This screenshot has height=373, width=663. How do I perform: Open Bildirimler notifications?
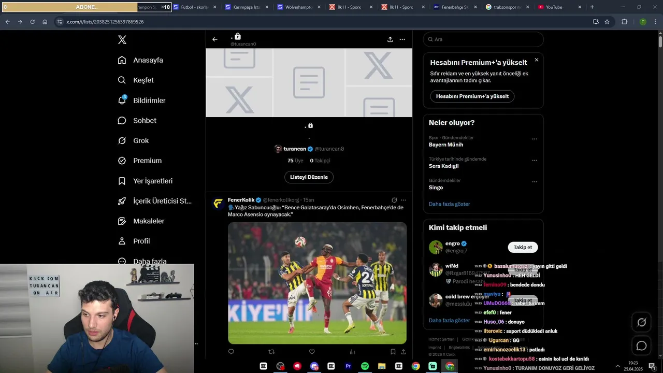tap(141, 101)
